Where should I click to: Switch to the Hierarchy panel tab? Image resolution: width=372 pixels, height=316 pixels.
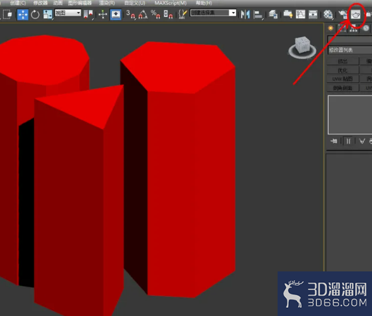[354, 29]
